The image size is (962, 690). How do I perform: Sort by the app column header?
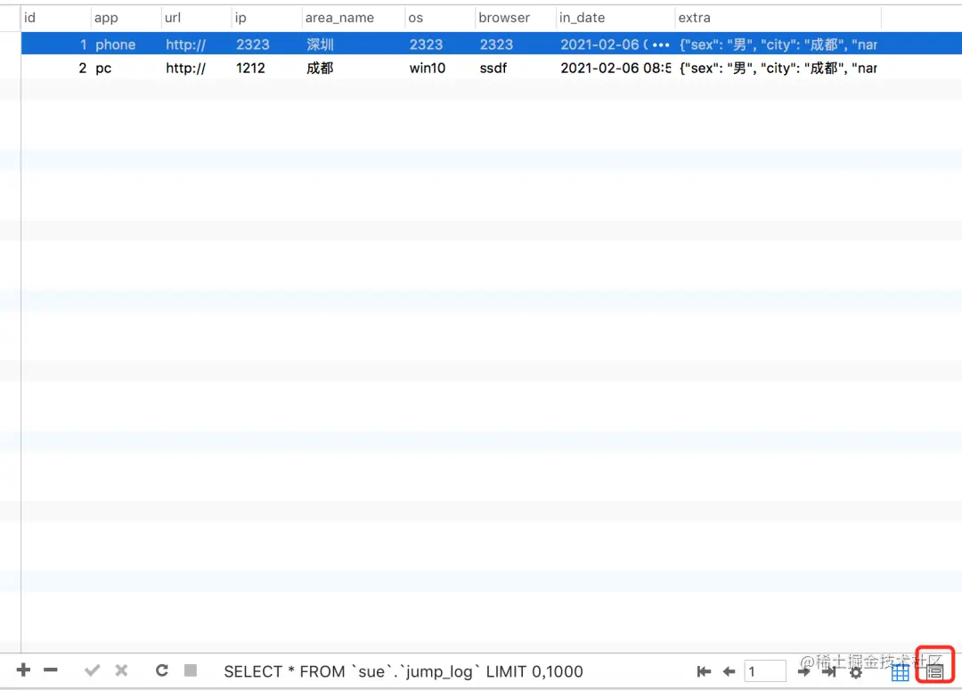(126, 18)
